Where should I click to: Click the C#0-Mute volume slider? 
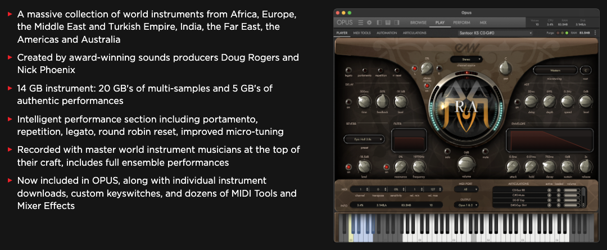click(x=572, y=196)
